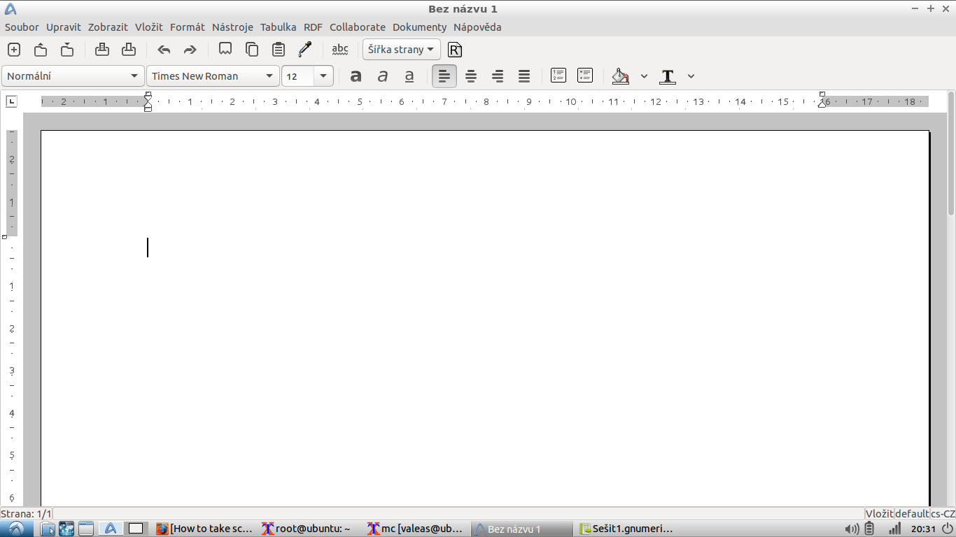Viewport: 956px width, 537px height.
Task: Apply font color with the T icon
Action: (x=668, y=76)
